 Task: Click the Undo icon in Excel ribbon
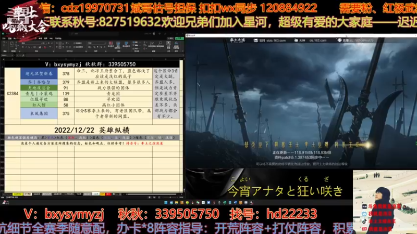4,42
